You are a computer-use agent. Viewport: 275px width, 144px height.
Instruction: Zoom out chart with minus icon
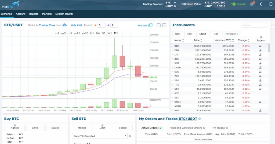158,25
